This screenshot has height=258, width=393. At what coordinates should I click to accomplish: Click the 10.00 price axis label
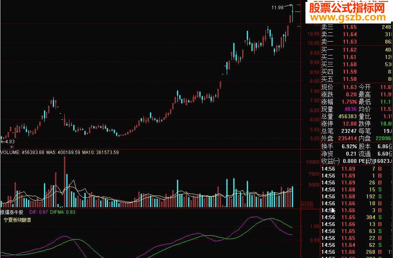[x=313, y=43]
